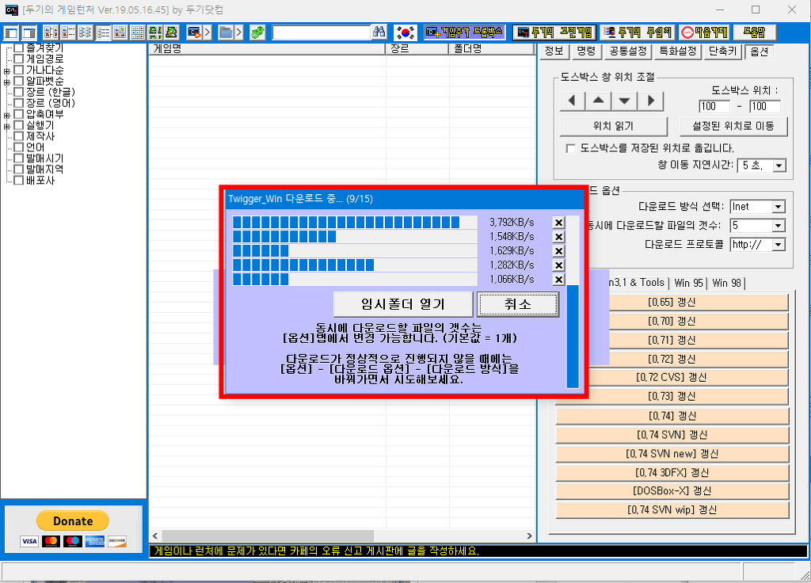Screen dimensions: 811x583
Task: Select the bulleted detail list view icon
Action: (x=103, y=33)
